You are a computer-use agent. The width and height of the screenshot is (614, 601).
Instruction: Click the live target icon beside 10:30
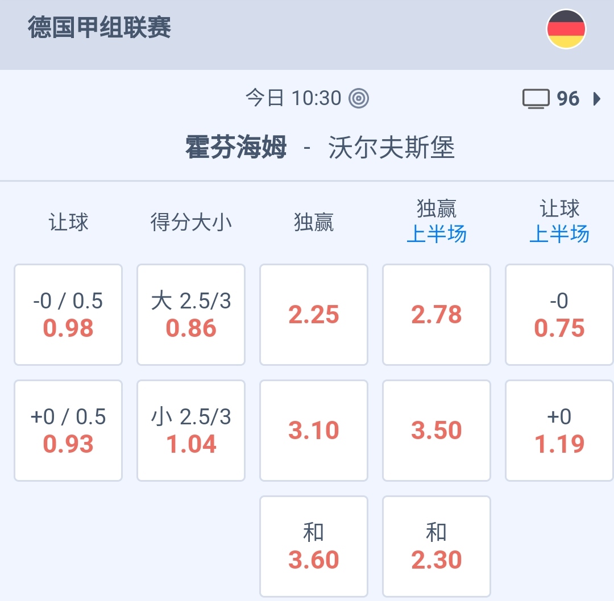click(359, 99)
